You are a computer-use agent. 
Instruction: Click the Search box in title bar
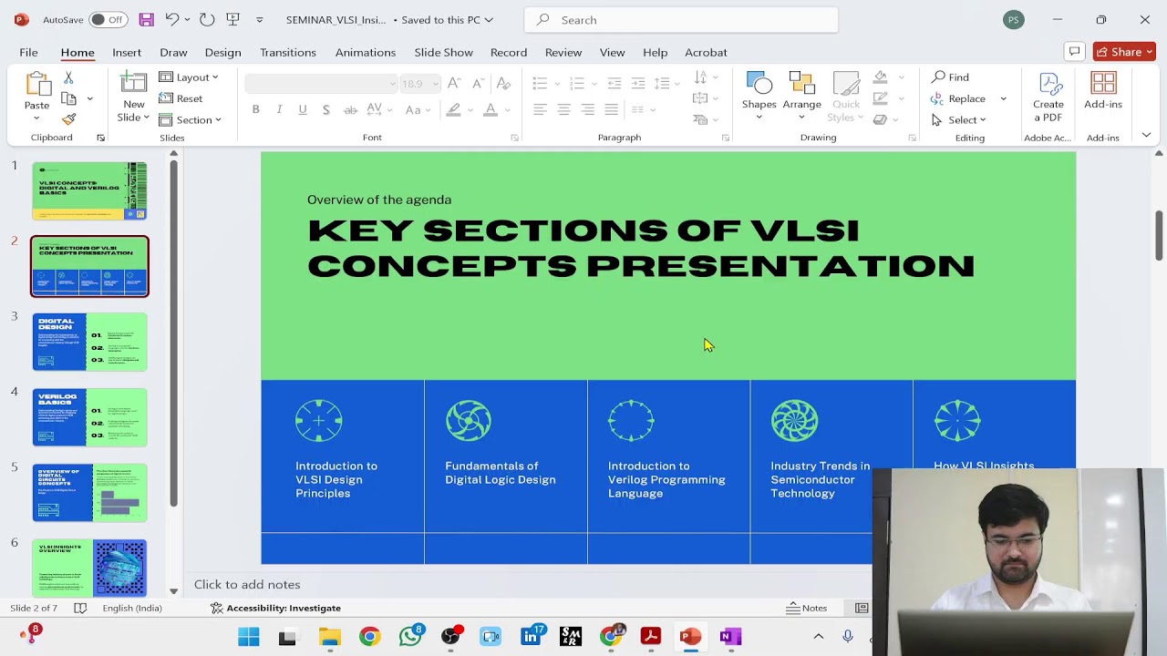681,19
